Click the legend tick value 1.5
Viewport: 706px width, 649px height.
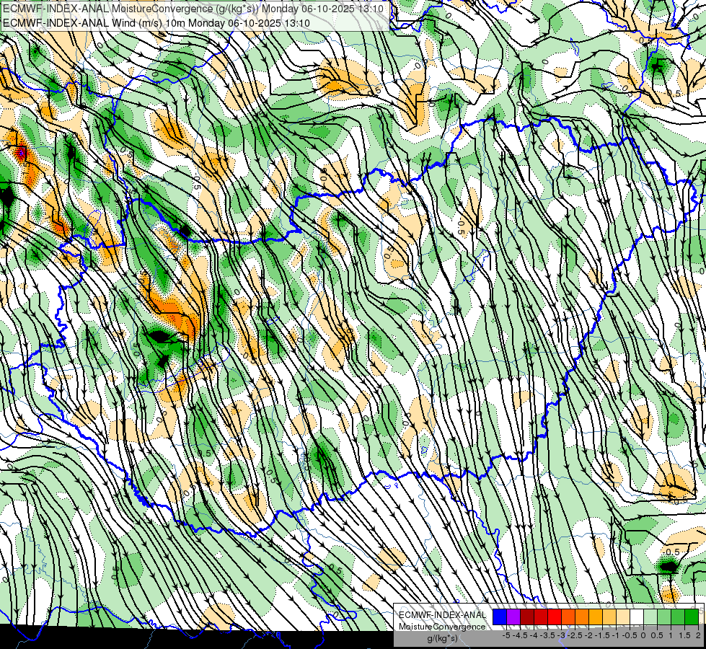684,635
